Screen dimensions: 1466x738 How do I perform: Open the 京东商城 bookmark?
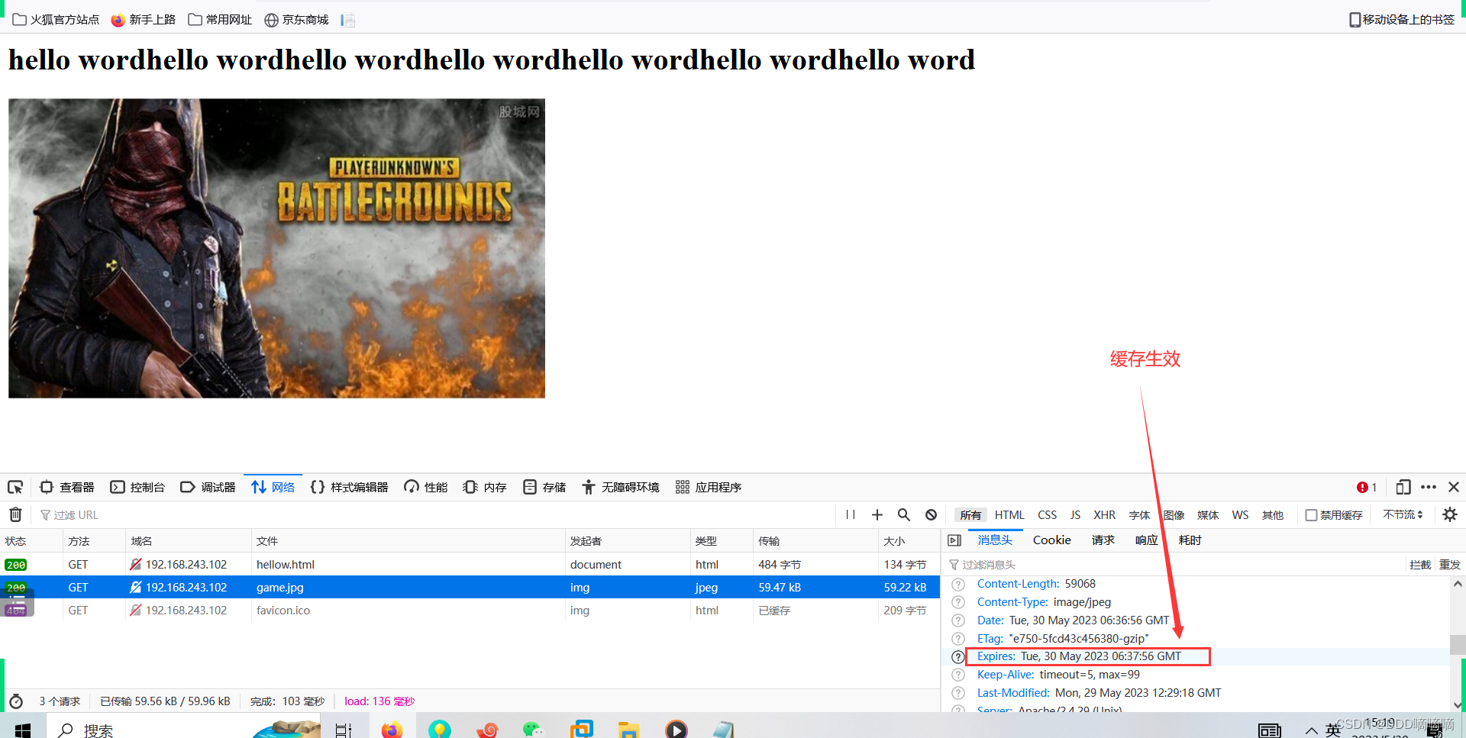pos(296,19)
